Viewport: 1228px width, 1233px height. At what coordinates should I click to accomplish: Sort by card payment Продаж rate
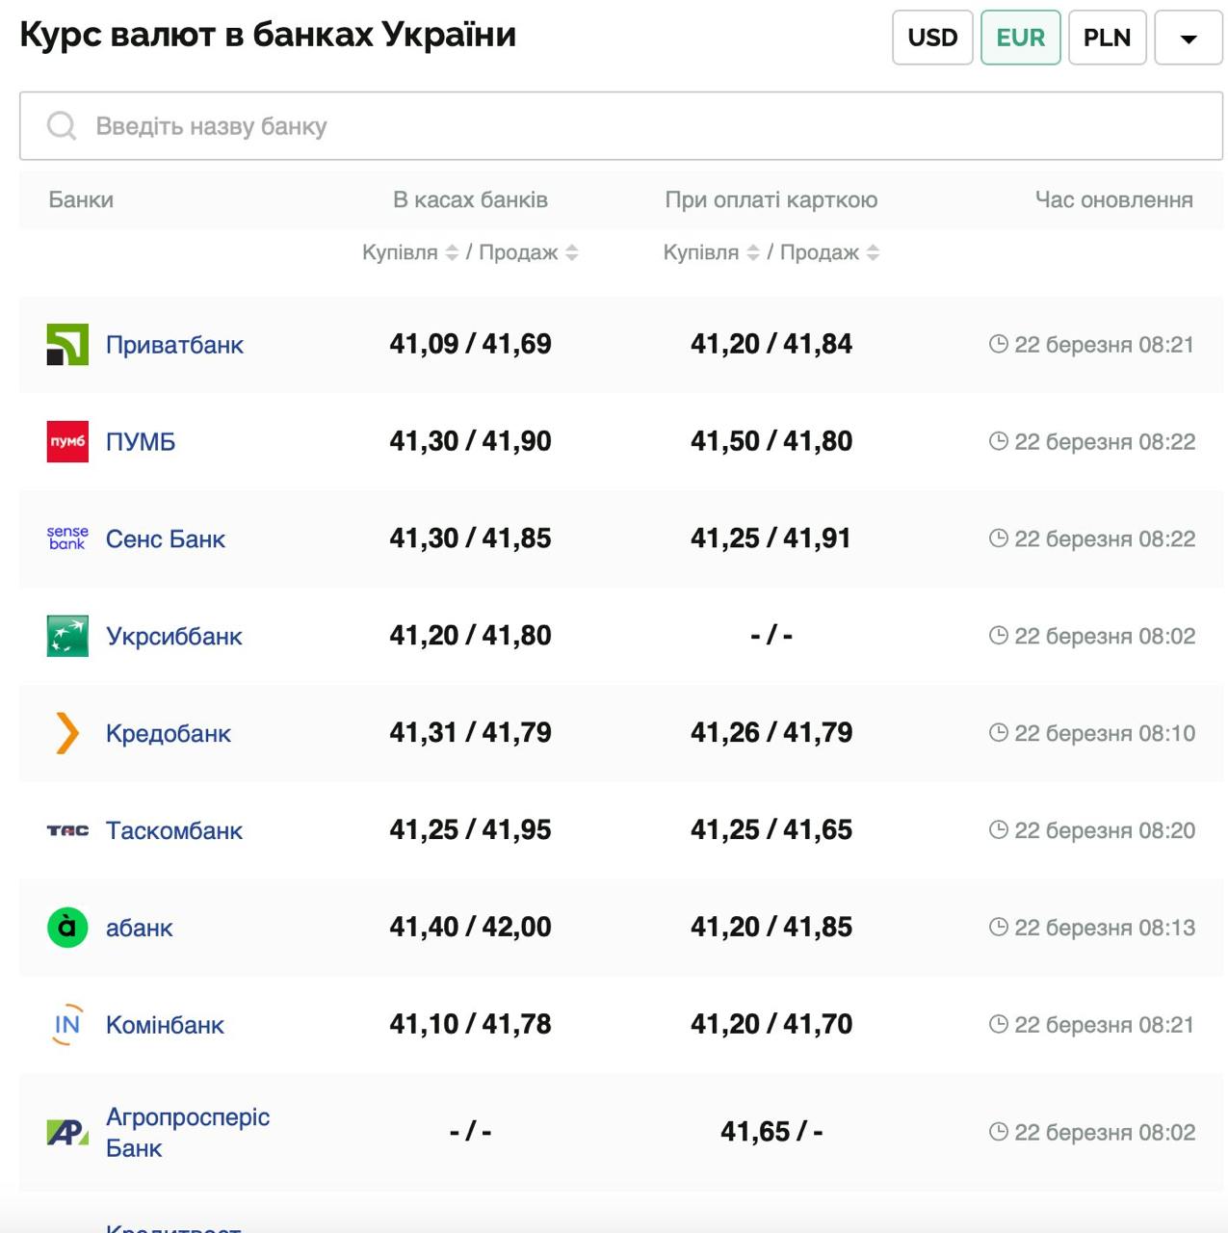[873, 252]
